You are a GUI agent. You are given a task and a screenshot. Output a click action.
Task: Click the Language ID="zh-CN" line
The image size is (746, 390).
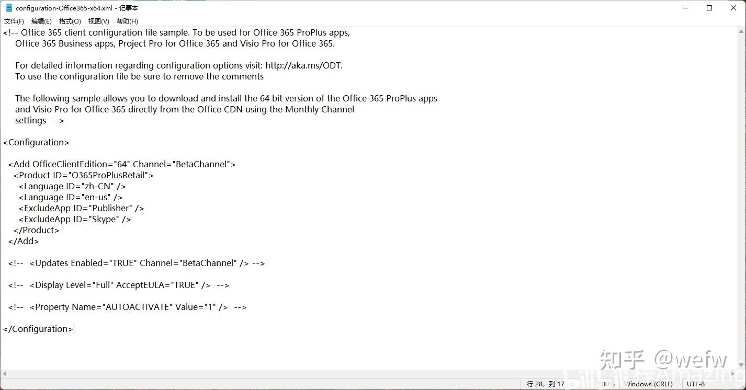click(71, 186)
